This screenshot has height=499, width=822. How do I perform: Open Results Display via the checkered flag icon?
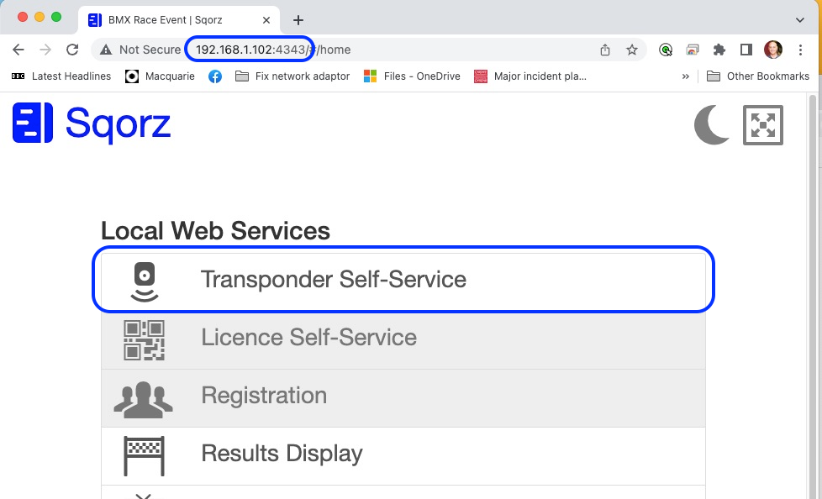[145, 456]
